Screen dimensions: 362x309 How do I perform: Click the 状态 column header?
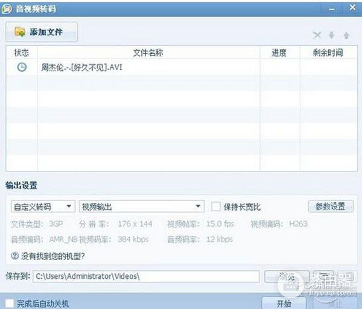(22, 53)
